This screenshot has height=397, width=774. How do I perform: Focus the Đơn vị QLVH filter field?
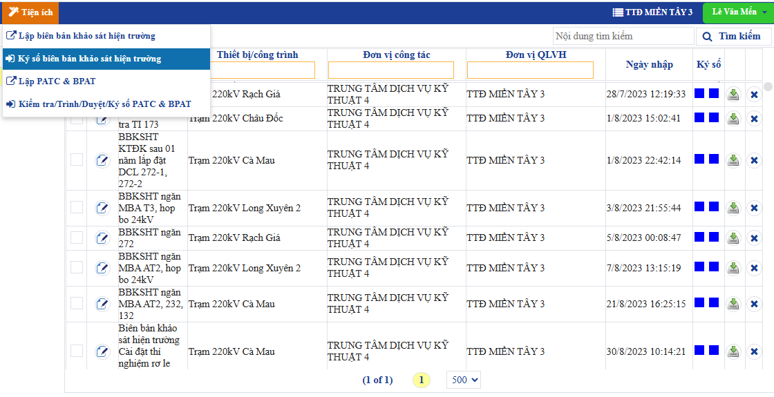point(530,70)
